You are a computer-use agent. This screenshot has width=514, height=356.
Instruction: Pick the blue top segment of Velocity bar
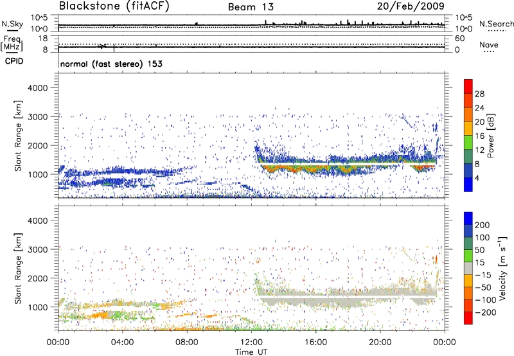tap(468, 218)
